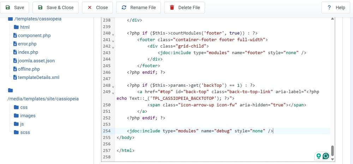Click 'TPL_CASSIOPEIA_BACKTOTOP' string in code
The width and height of the screenshot is (353, 164).
(183, 98)
